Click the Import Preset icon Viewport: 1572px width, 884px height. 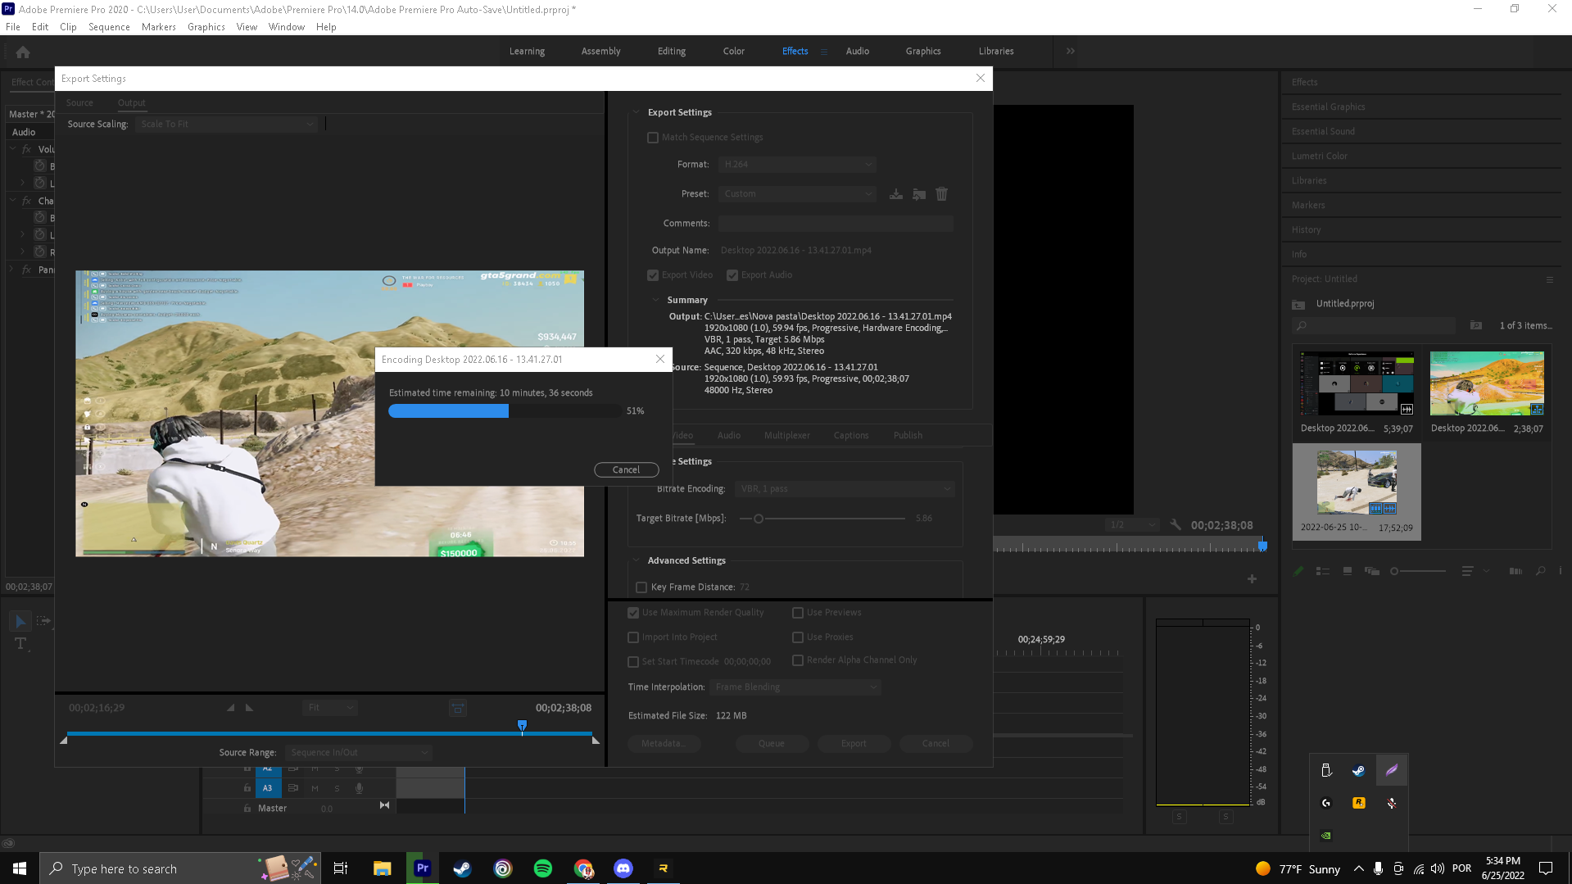(919, 194)
